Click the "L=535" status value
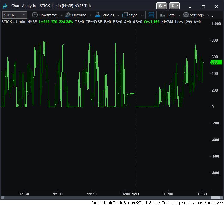 pyautogui.click(x=44, y=22)
